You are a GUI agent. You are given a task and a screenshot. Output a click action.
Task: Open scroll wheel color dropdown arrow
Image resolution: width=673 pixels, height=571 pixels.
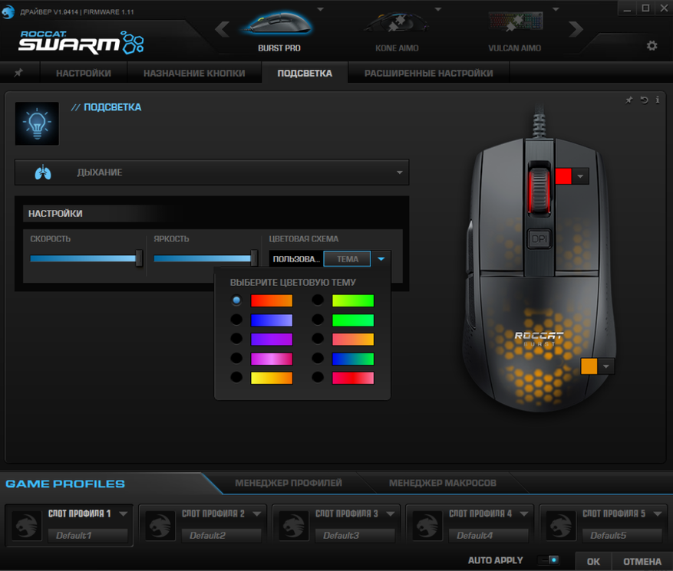[x=580, y=176]
